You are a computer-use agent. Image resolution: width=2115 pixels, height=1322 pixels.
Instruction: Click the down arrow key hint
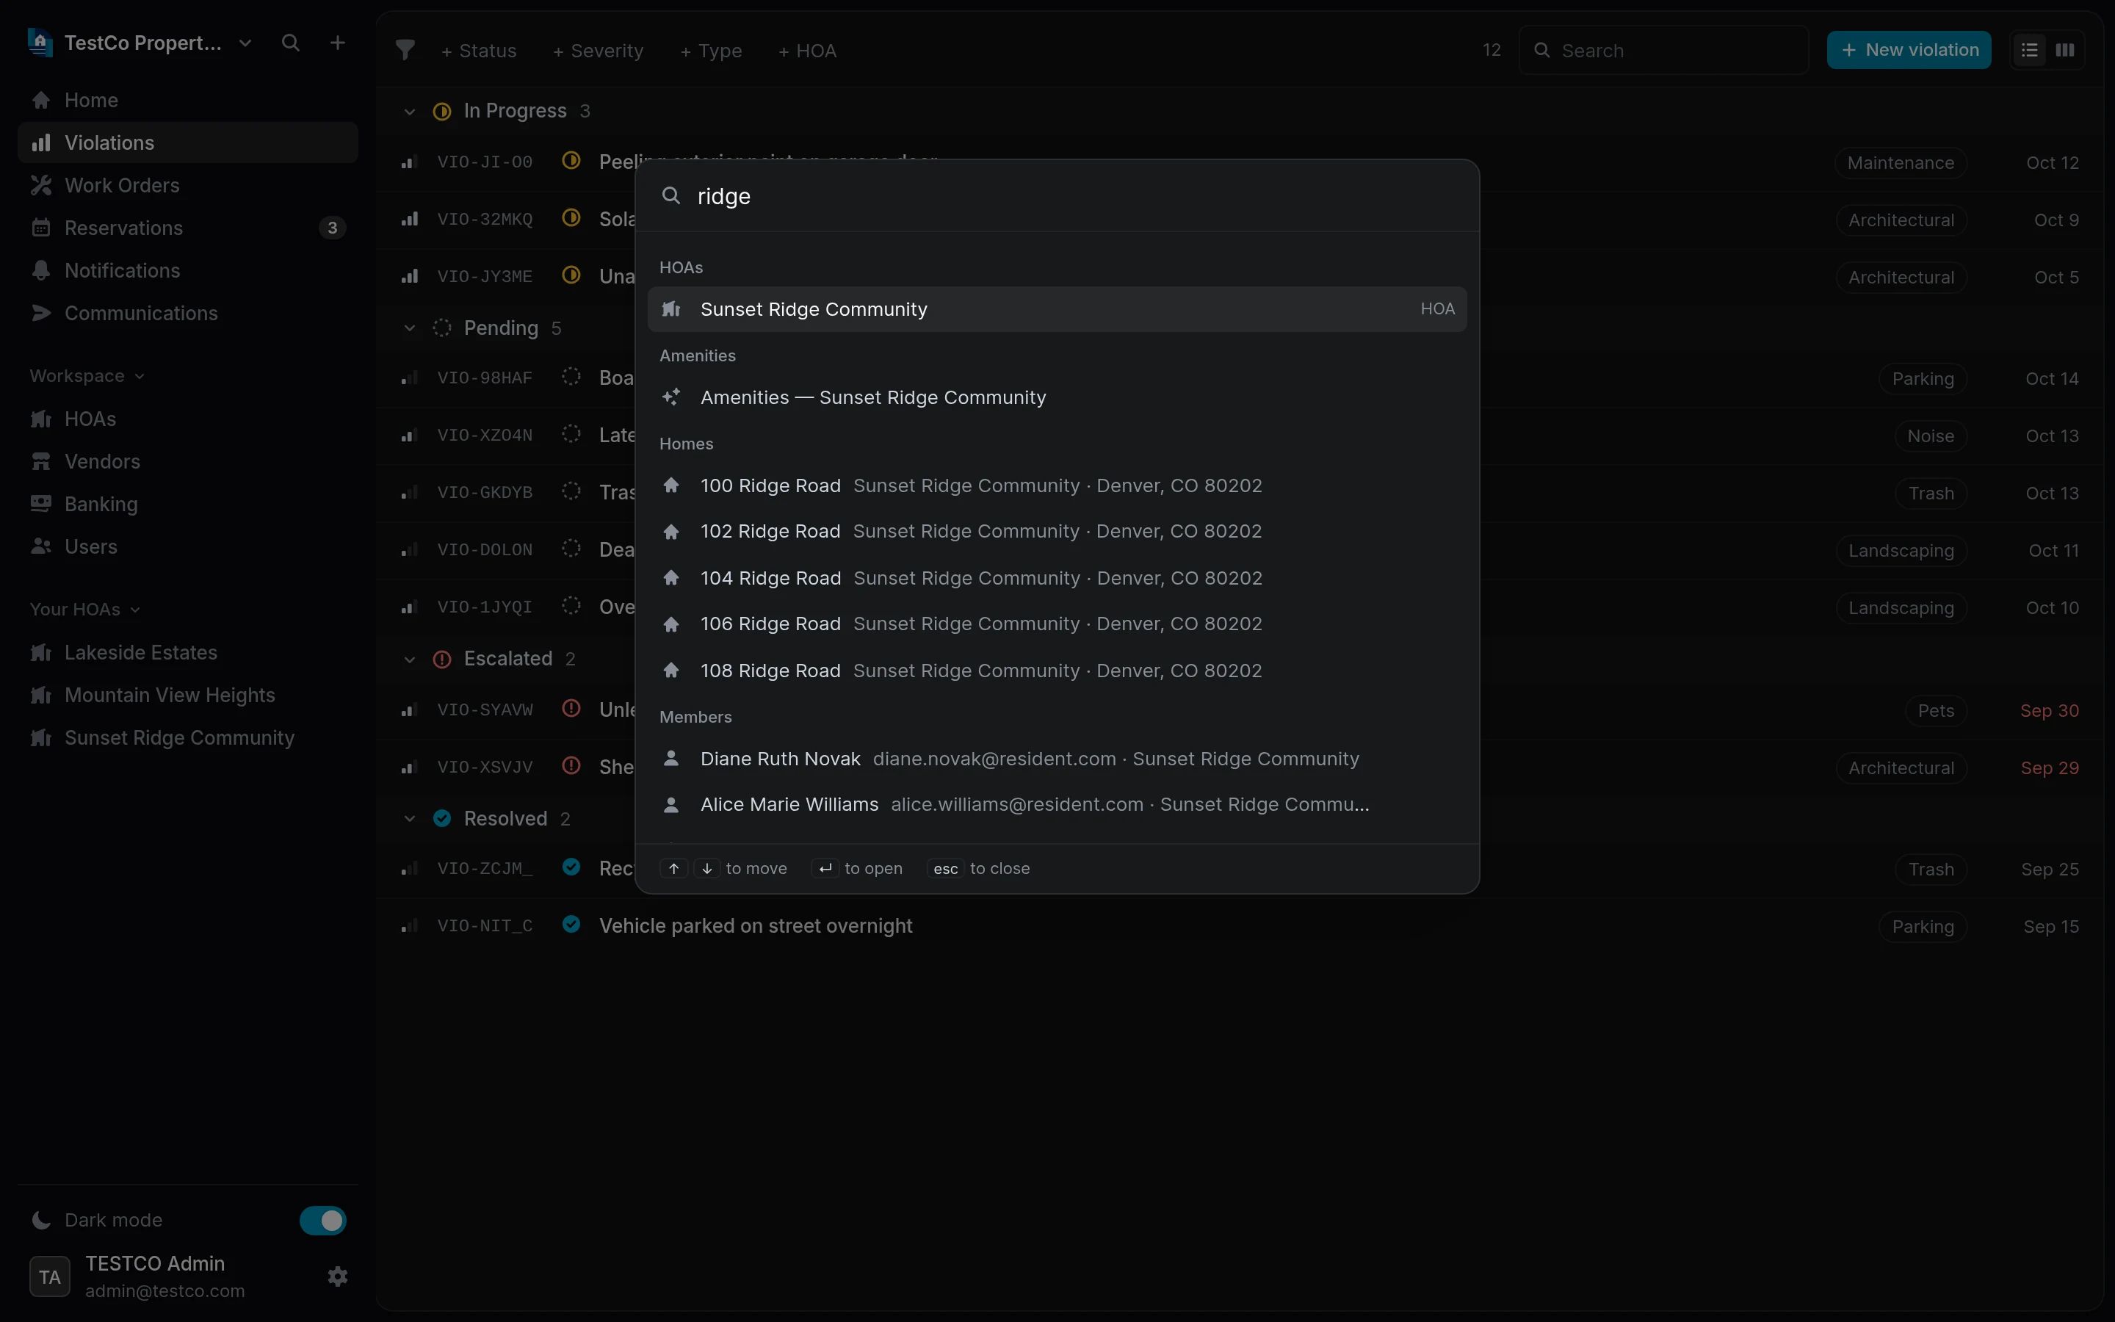(x=707, y=868)
